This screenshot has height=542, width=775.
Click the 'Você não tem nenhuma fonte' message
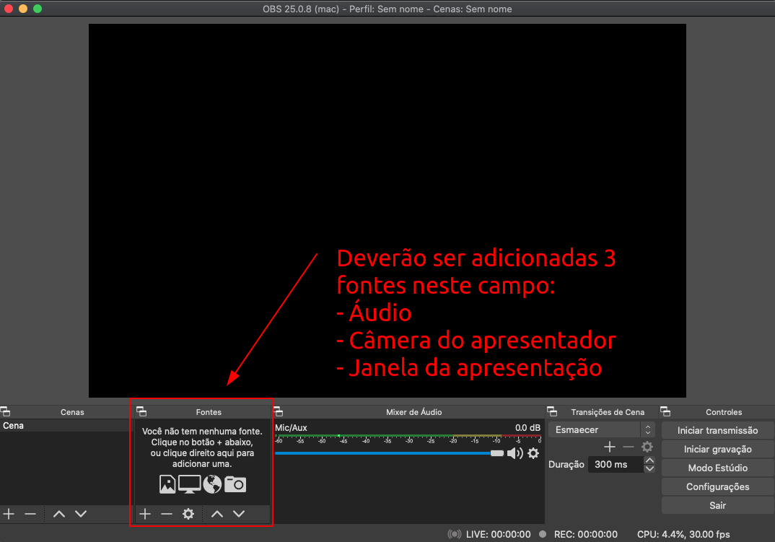(x=202, y=447)
